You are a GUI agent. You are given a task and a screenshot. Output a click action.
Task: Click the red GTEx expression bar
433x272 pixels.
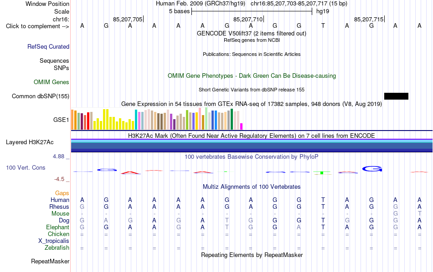(x=88, y=121)
